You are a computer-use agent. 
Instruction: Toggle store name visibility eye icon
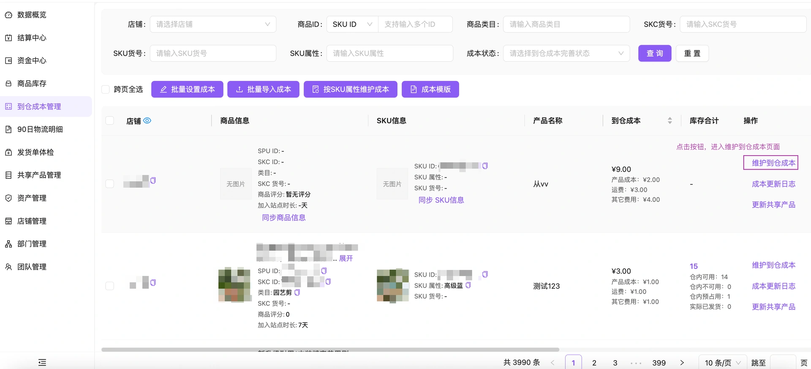coord(147,121)
